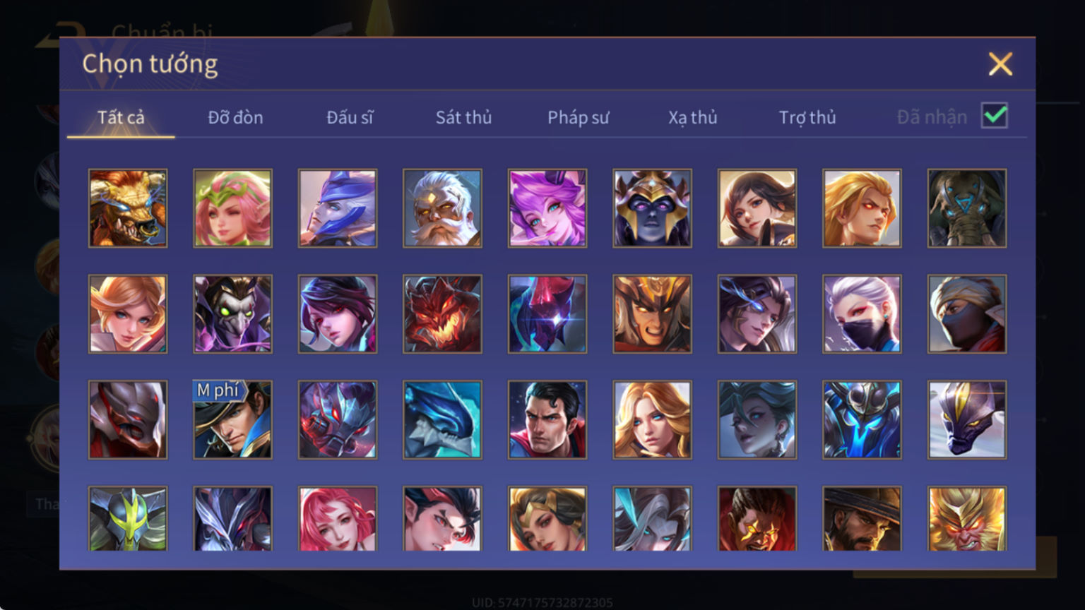Select the elephant warrior hero portrait
This screenshot has width=1085, height=610.
coord(967,208)
